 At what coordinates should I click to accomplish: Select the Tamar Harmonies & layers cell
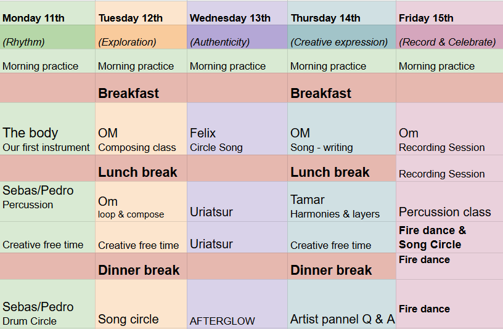tap(342, 201)
